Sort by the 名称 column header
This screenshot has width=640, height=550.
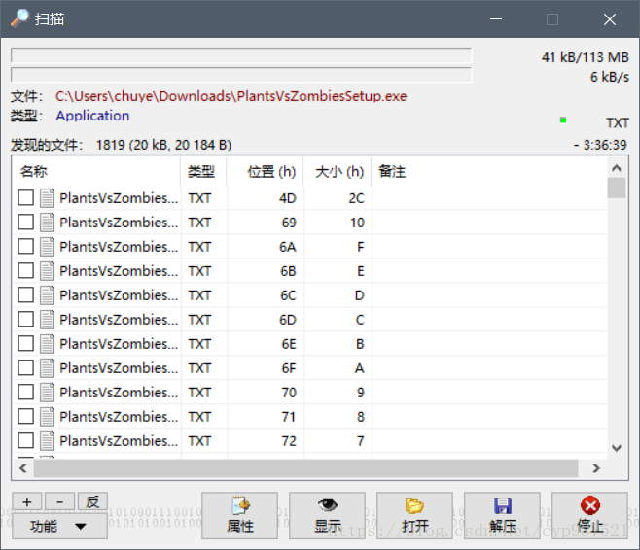click(97, 172)
